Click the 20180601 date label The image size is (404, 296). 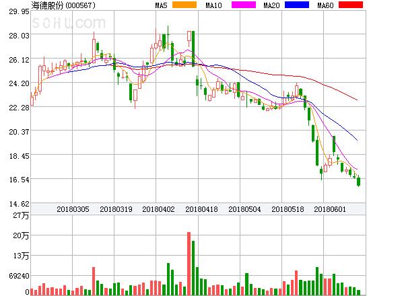click(330, 209)
